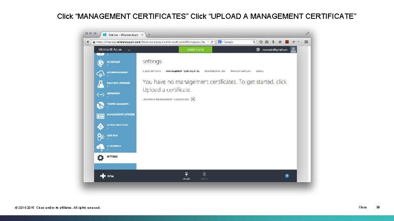Viewport: 394px width, 221px height.
Task: Click the New plus button
Action: 107,176
